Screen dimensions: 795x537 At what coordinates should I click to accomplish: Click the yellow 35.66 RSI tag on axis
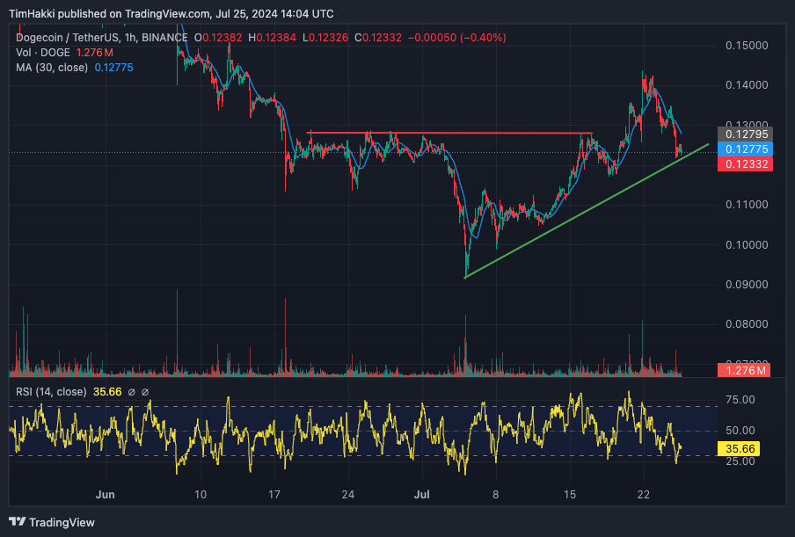[740, 449]
